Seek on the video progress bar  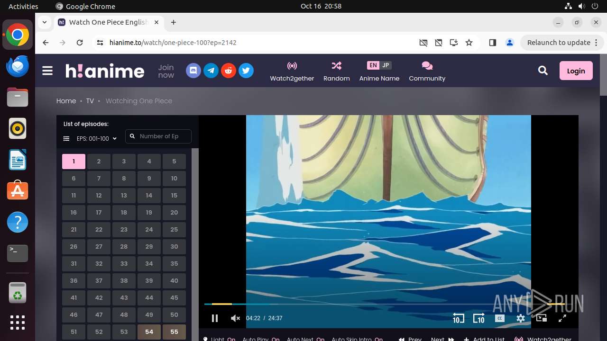click(x=384, y=304)
